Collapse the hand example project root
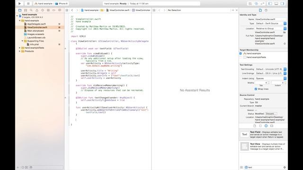303x170 pixels. [17, 16]
